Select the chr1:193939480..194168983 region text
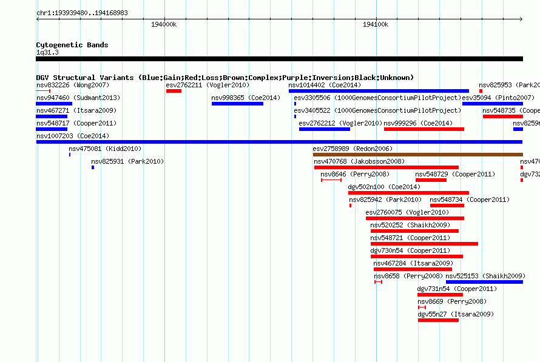 click(x=82, y=13)
